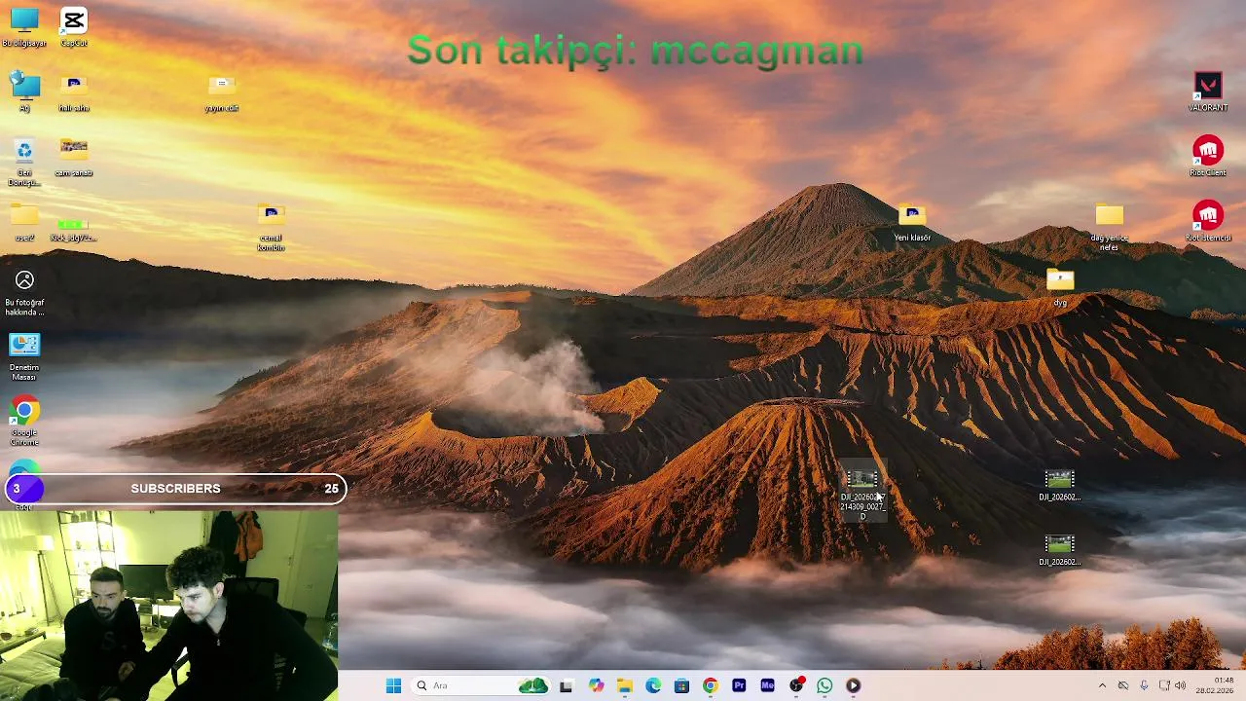Open OBS Studio taskbar icon
This screenshot has width=1246, height=701.
pos(796,685)
